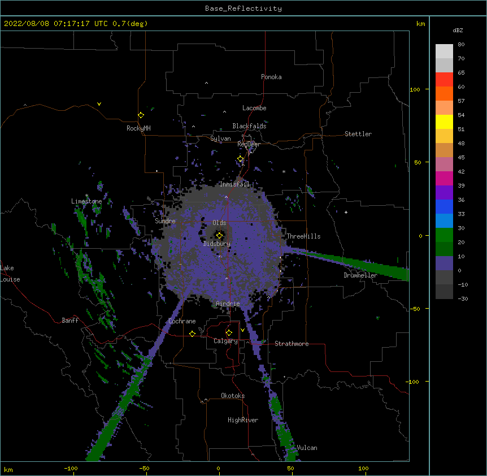This screenshot has width=487, height=476.
Task: Click the 2022/08/08 07:17:17 UTC timestamp
Action: point(56,24)
